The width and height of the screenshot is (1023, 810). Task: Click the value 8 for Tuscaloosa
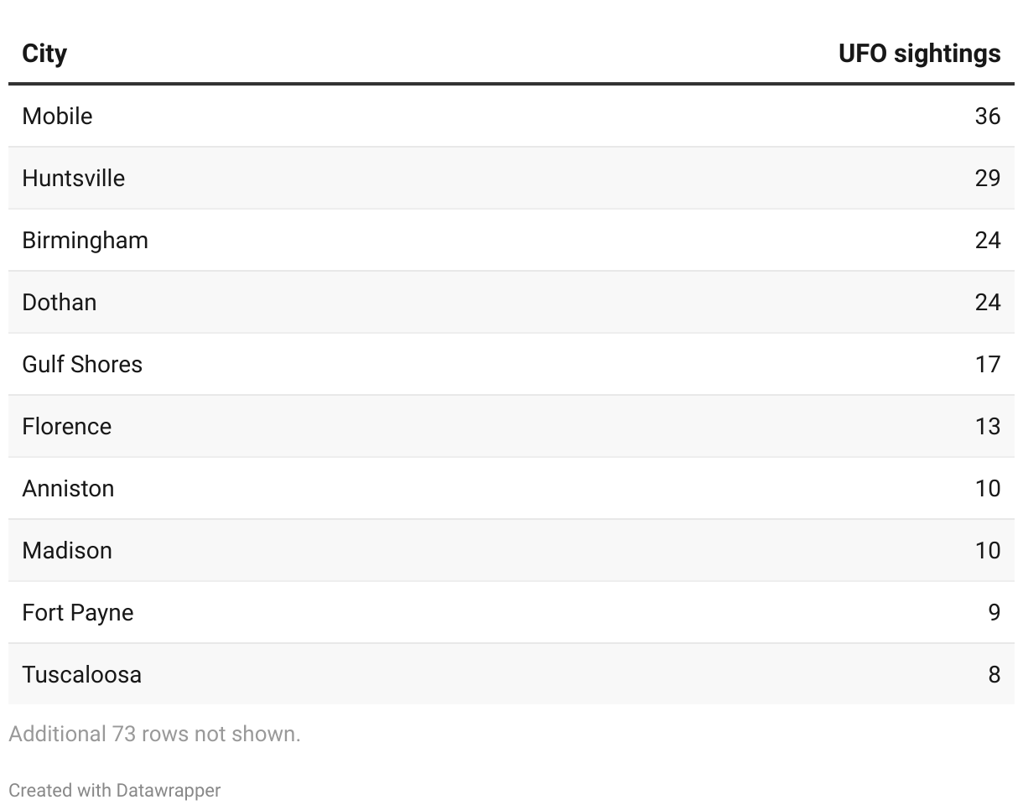[994, 674]
